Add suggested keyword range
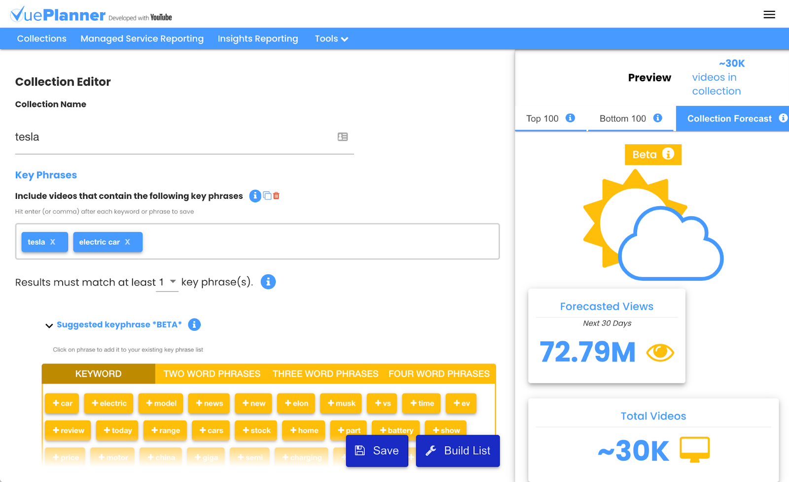 click(x=165, y=430)
